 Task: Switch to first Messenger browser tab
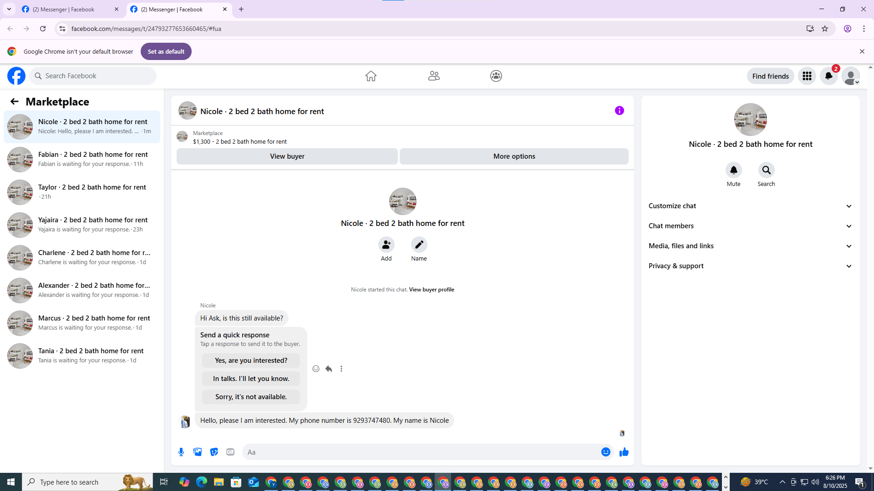[64, 9]
